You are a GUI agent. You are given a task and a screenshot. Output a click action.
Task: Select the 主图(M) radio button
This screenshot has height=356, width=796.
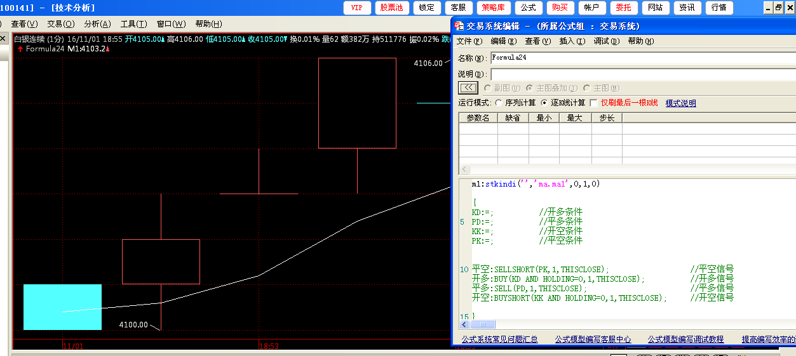point(586,88)
